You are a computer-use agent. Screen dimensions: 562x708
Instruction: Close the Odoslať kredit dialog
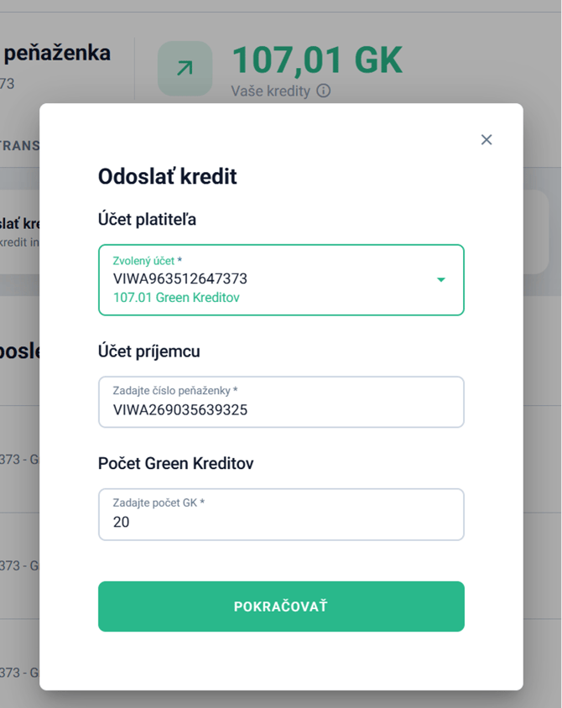pyautogui.click(x=487, y=140)
